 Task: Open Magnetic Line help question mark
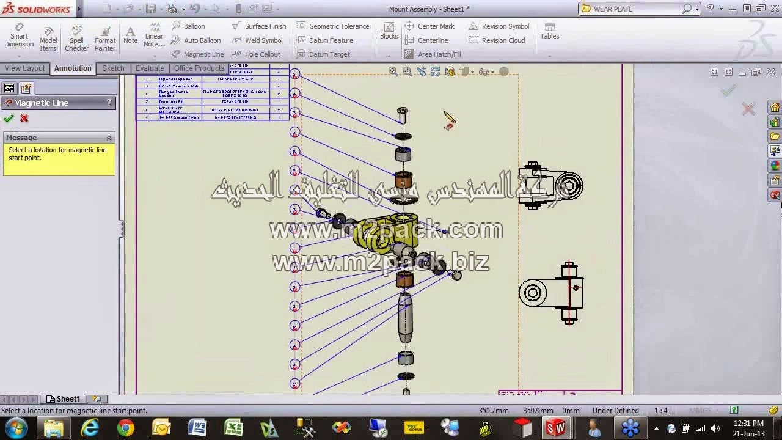(x=109, y=103)
